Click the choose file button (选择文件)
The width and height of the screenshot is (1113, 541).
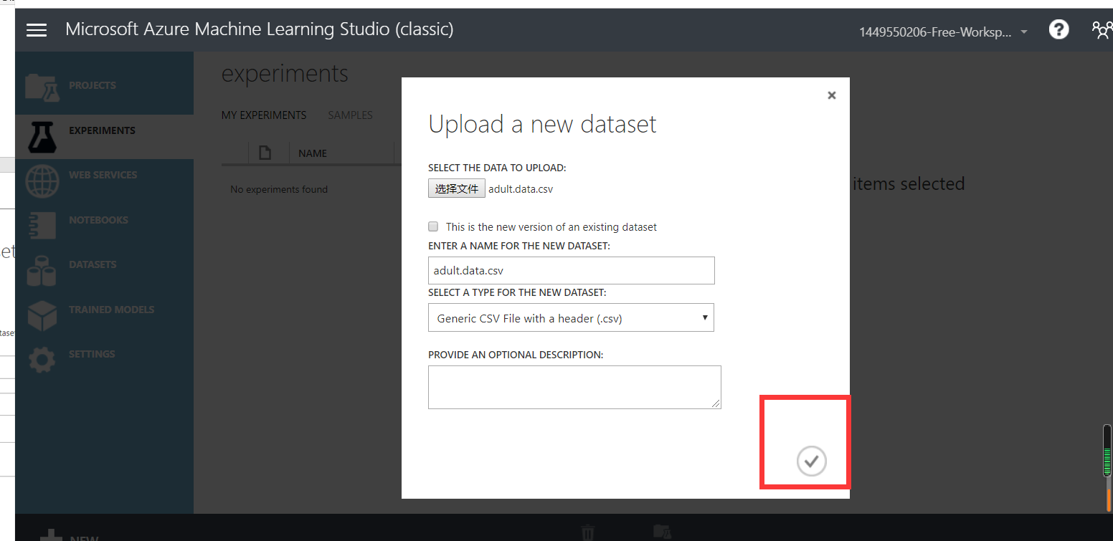coord(457,188)
